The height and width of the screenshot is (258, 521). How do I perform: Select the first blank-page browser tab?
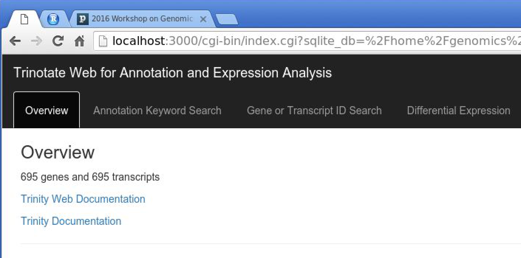click(x=24, y=19)
